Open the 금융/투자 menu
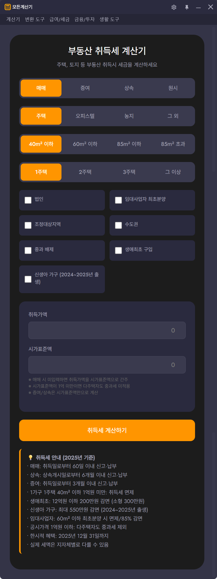Viewport: 217px width, 579px height. pyautogui.click(x=84, y=19)
